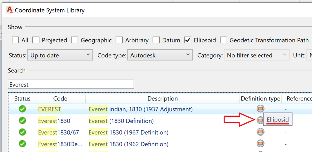The width and height of the screenshot is (312, 152).
Task: Sort by the Code column header
Action: (x=60, y=99)
